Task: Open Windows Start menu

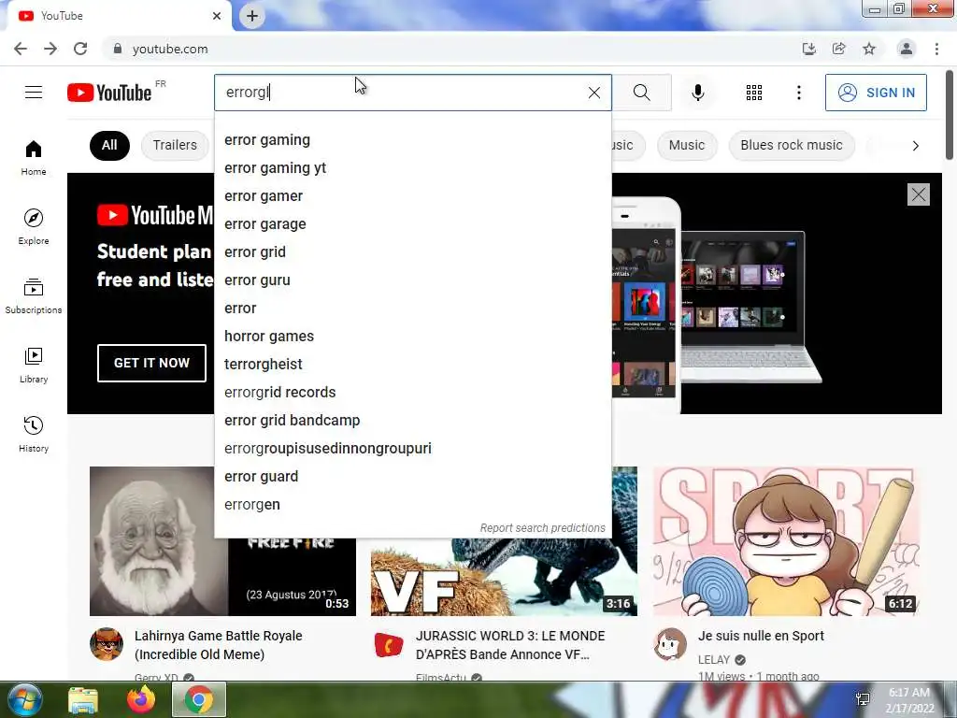Action: (24, 699)
